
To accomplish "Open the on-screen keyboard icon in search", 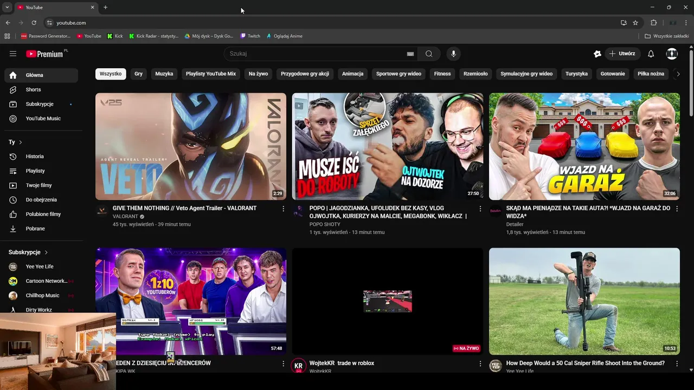I will 410,54.
